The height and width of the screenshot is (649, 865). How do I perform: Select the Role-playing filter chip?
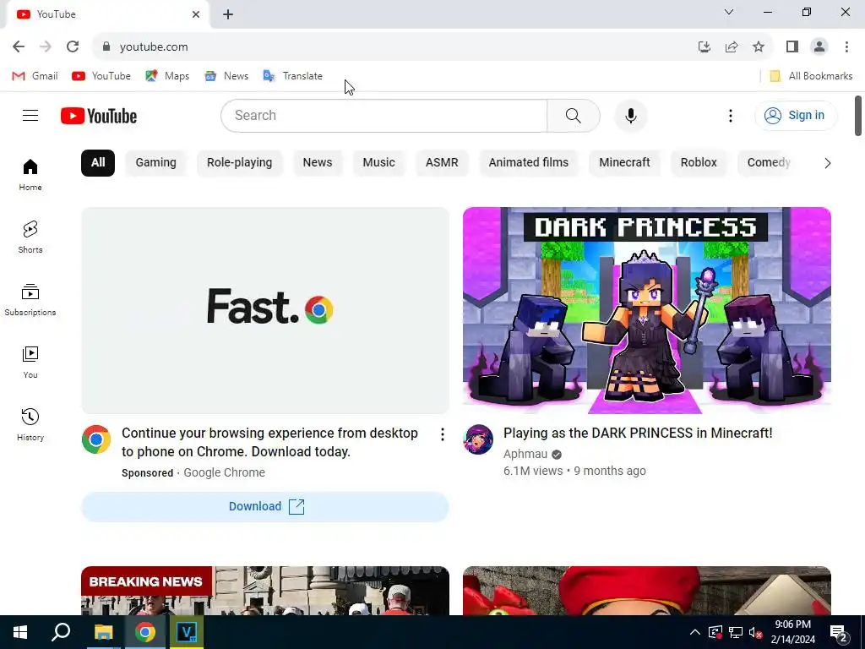[x=239, y=163]
